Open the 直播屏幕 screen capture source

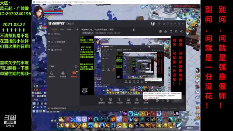(x=101, y=100)
